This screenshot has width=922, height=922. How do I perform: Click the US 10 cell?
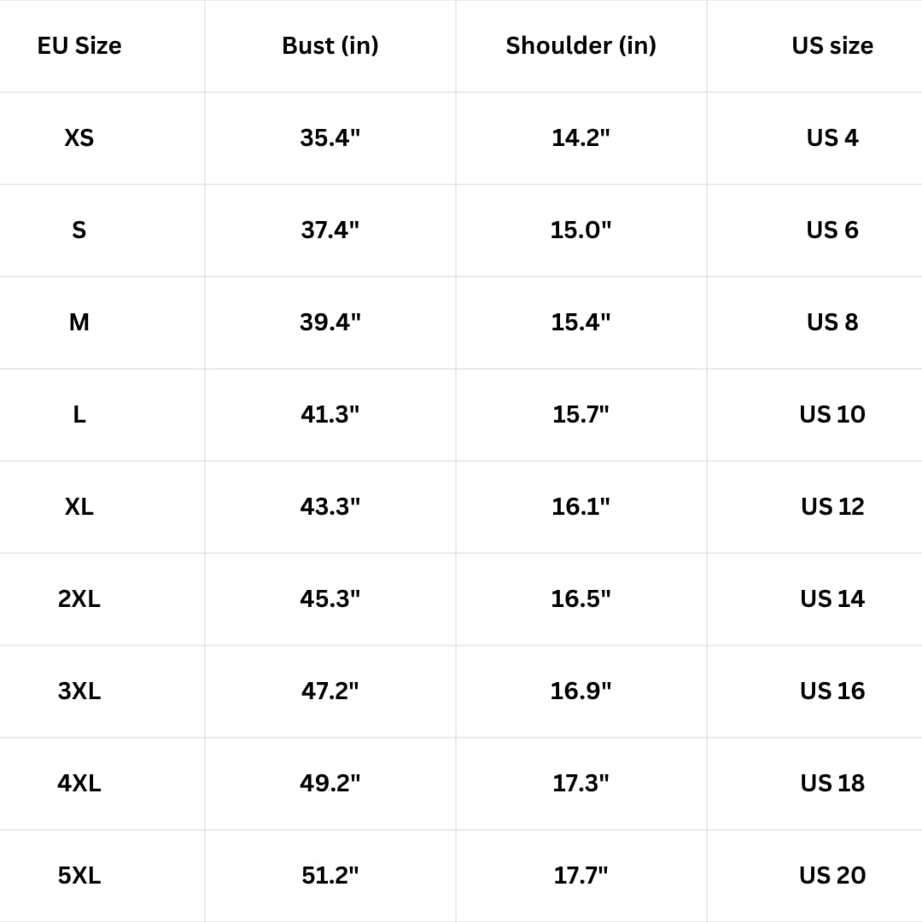[832, 414]
